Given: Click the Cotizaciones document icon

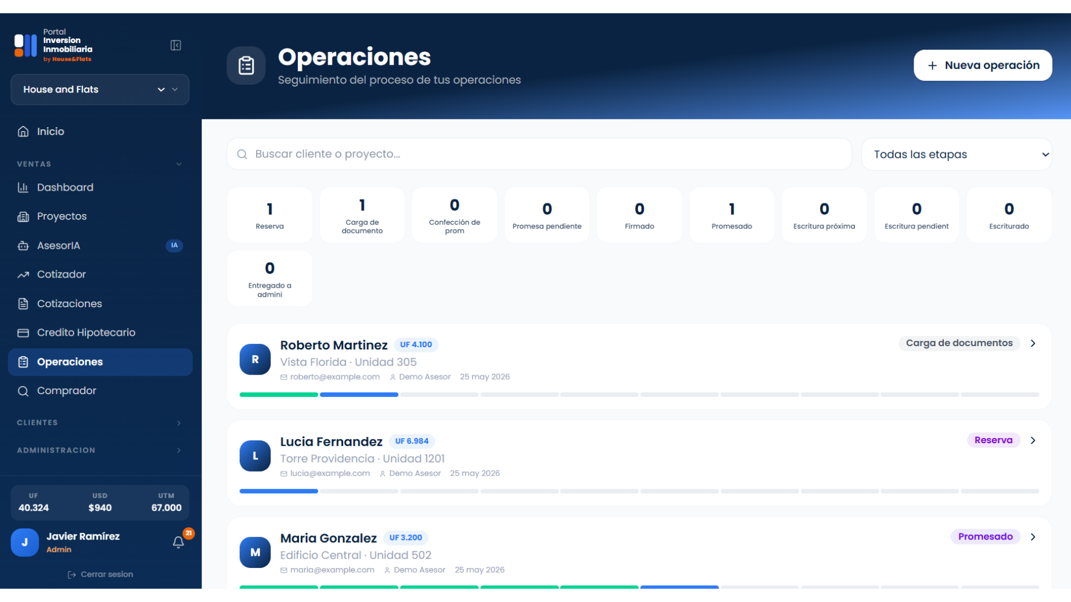Looking at the screenshot, I should coord(23,304).
